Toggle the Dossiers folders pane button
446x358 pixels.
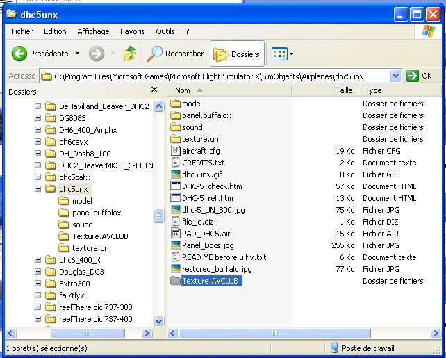click(237, 54)
